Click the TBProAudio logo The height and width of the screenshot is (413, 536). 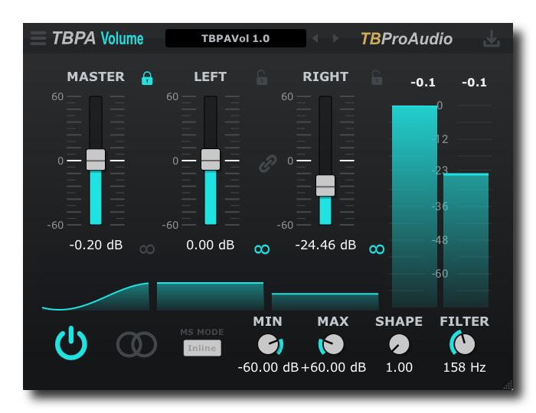[406, 38]
